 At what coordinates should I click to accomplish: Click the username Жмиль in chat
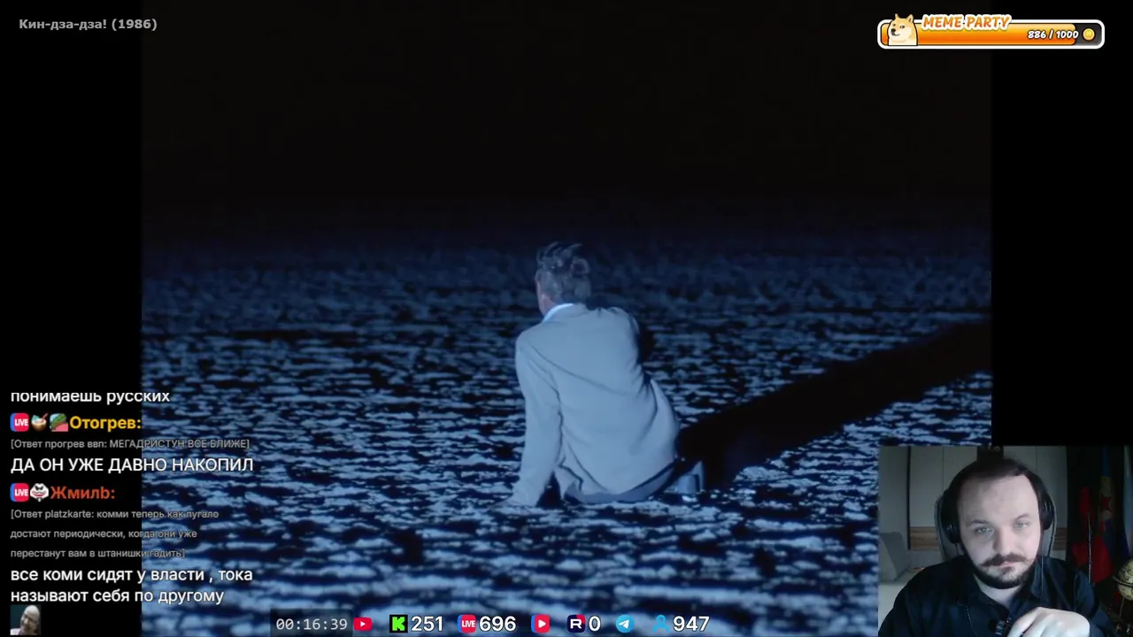pos(82,493)
